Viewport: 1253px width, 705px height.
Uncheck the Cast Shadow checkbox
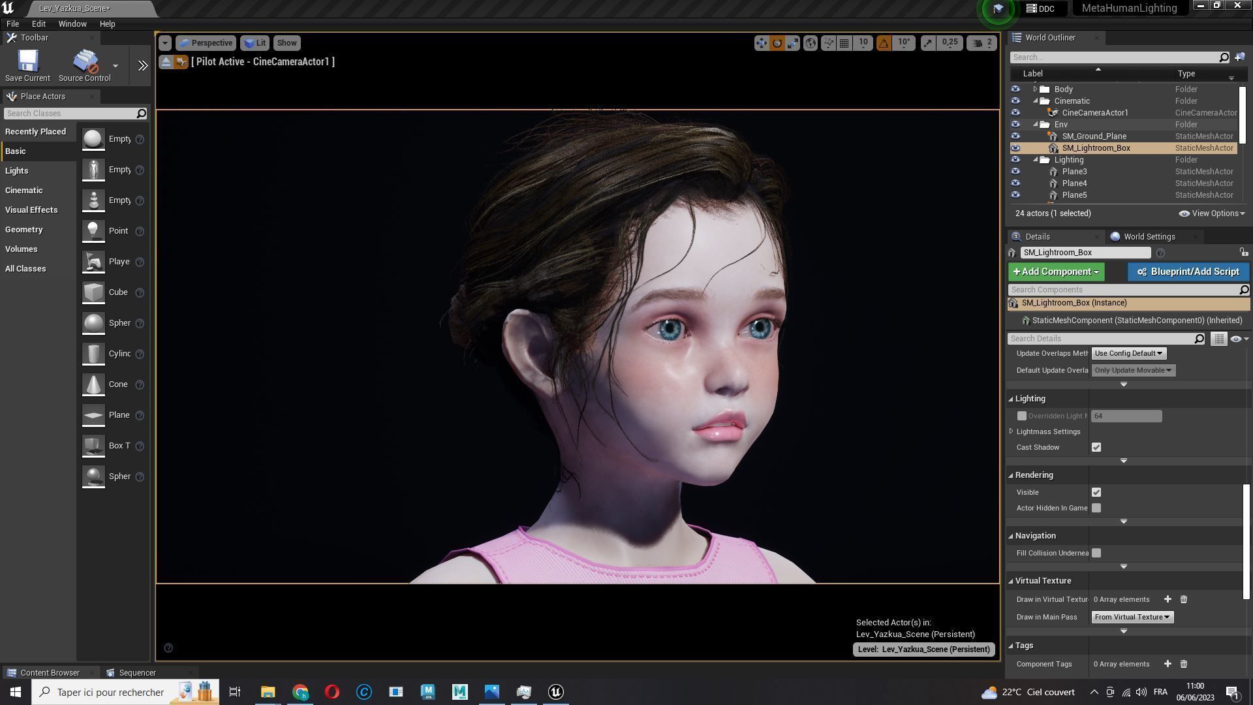coord(1096,448)
